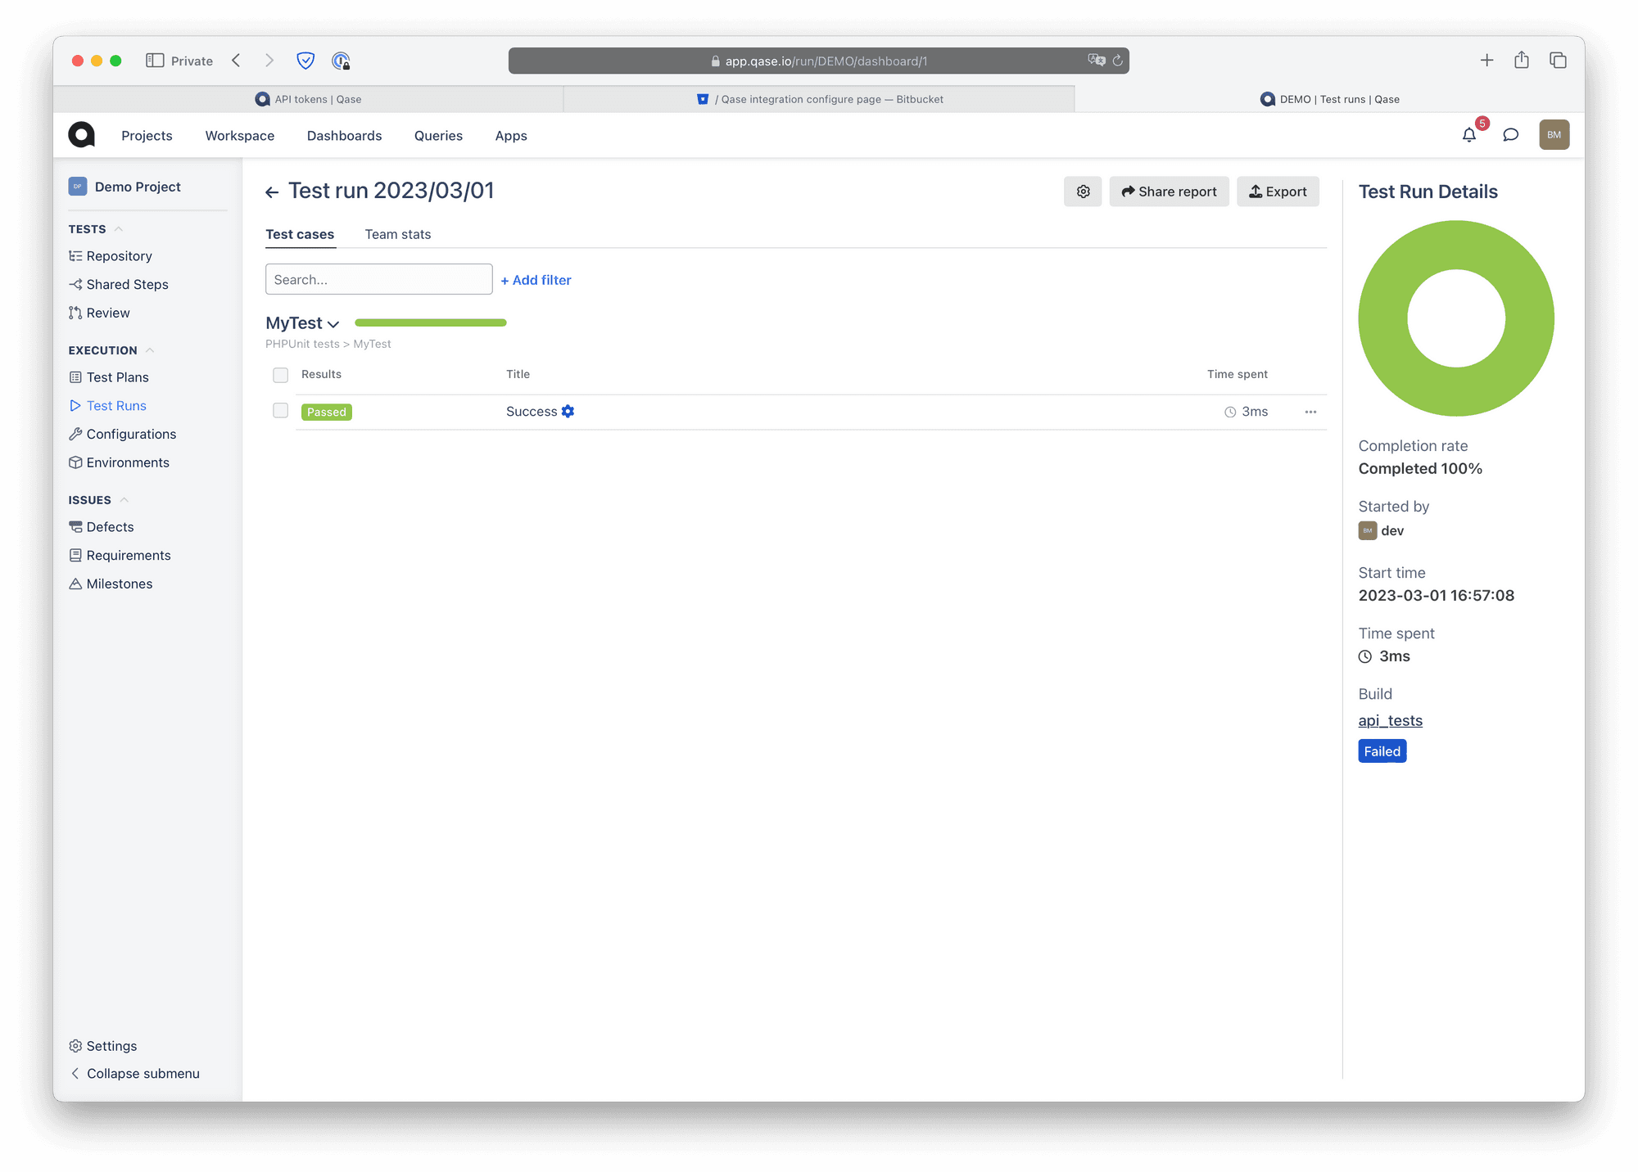The height and width of the screenshot is (1172, 1638).
Task: Click the password manager extension icon
Action: [341, 61]
